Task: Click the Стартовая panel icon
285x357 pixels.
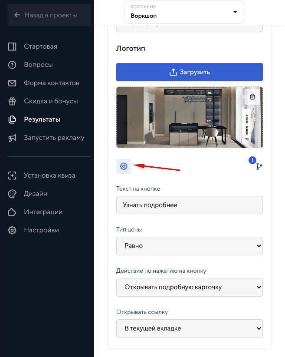Action: click(x=12, y=46)
